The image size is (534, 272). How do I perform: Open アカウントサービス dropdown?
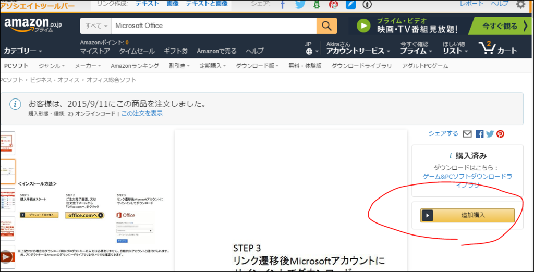(358, 48)
